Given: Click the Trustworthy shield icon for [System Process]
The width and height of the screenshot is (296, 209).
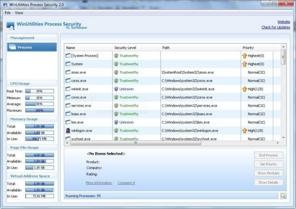Looking at the screenshot, I should click(116, 56).
